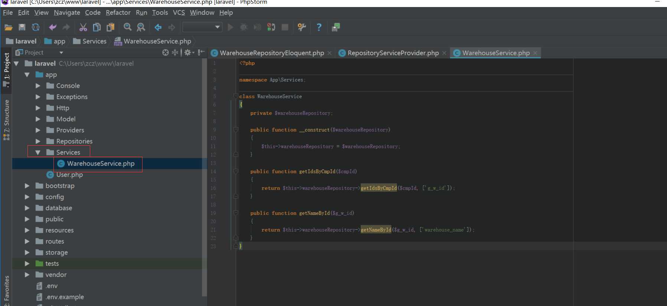Expand the Providers folder arrow
The image size is (667, 306).
coord(38,130)
